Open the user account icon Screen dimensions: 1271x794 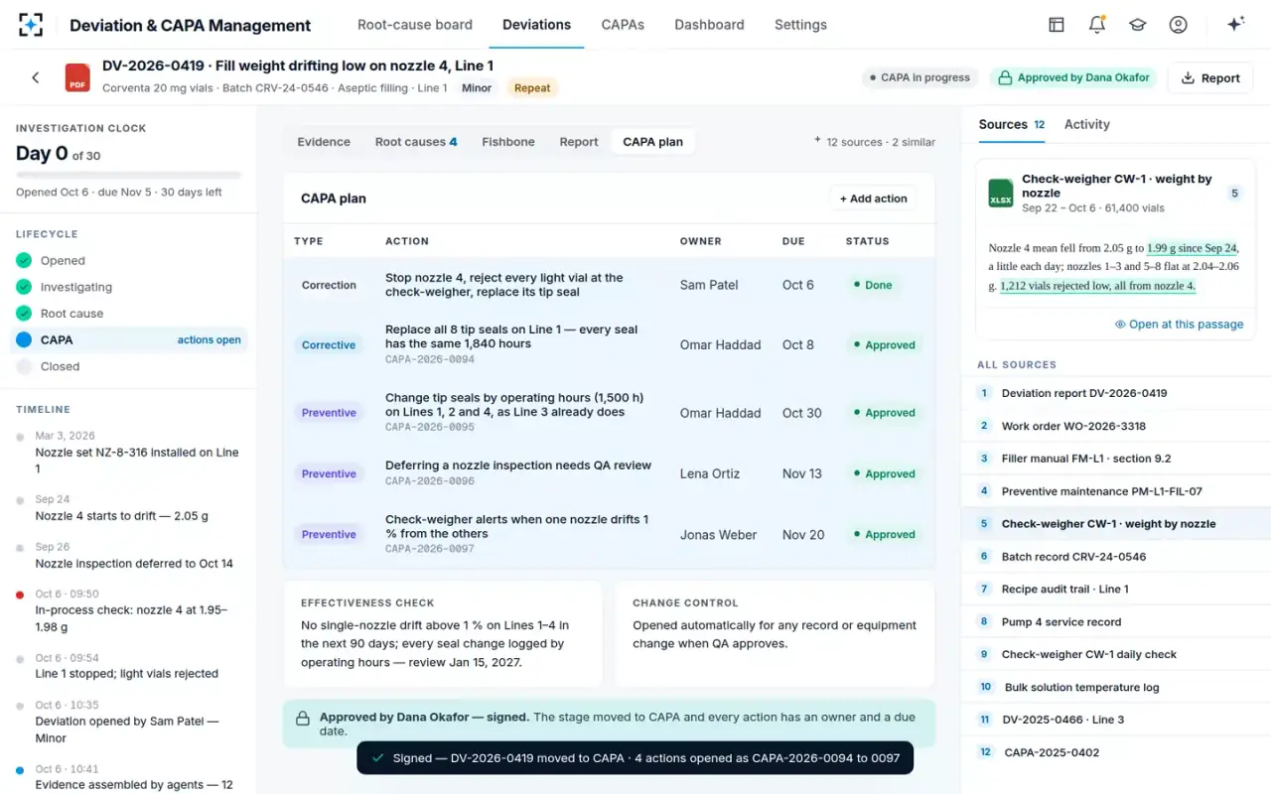(x=1179, y=25)
